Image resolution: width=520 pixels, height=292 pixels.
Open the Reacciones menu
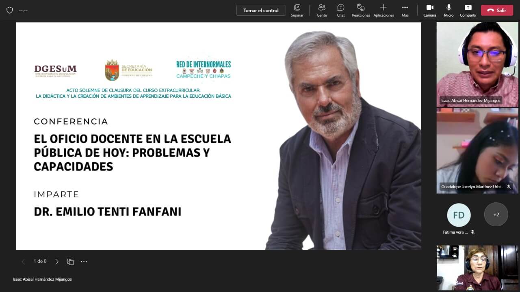point(361,10)
